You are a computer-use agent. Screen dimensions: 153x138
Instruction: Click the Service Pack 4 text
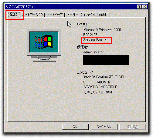pyautogui.click(x=95, y=40)
